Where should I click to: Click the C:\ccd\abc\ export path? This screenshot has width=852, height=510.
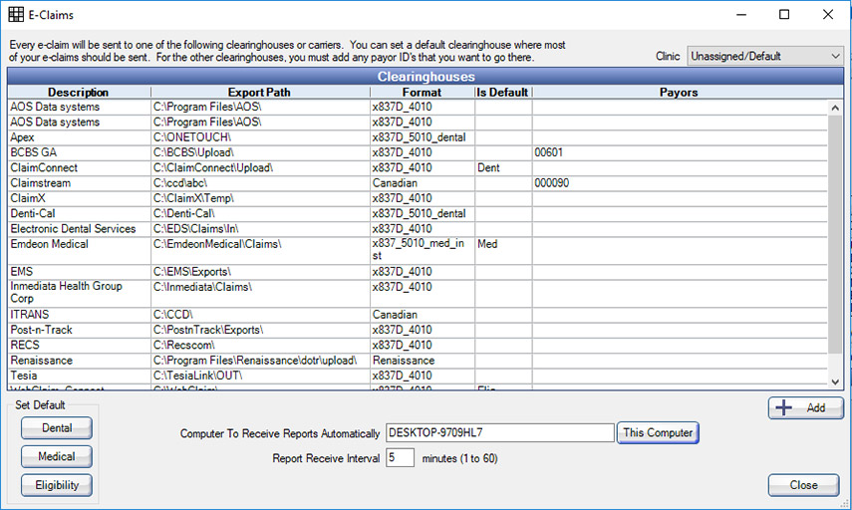(x=260, y=183)
